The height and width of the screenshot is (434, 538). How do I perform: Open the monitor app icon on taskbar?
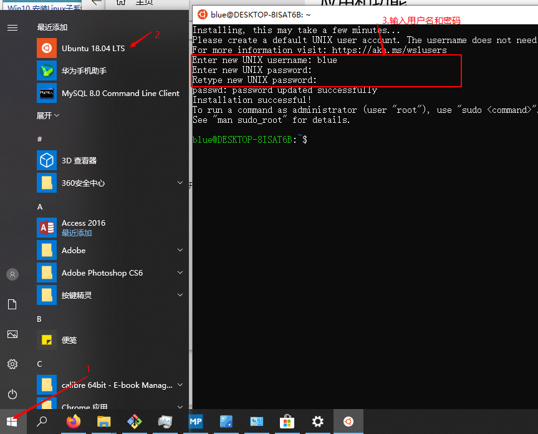click(165, 422)
